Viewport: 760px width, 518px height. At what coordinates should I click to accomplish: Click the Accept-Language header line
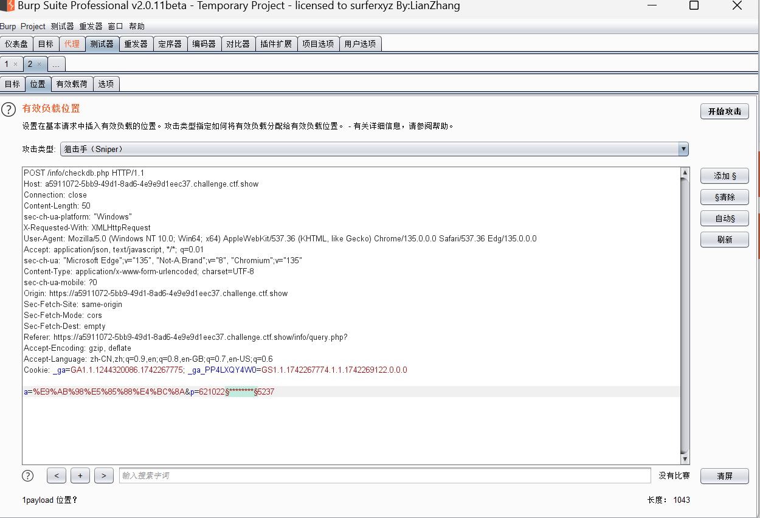[x=148, y=359]
